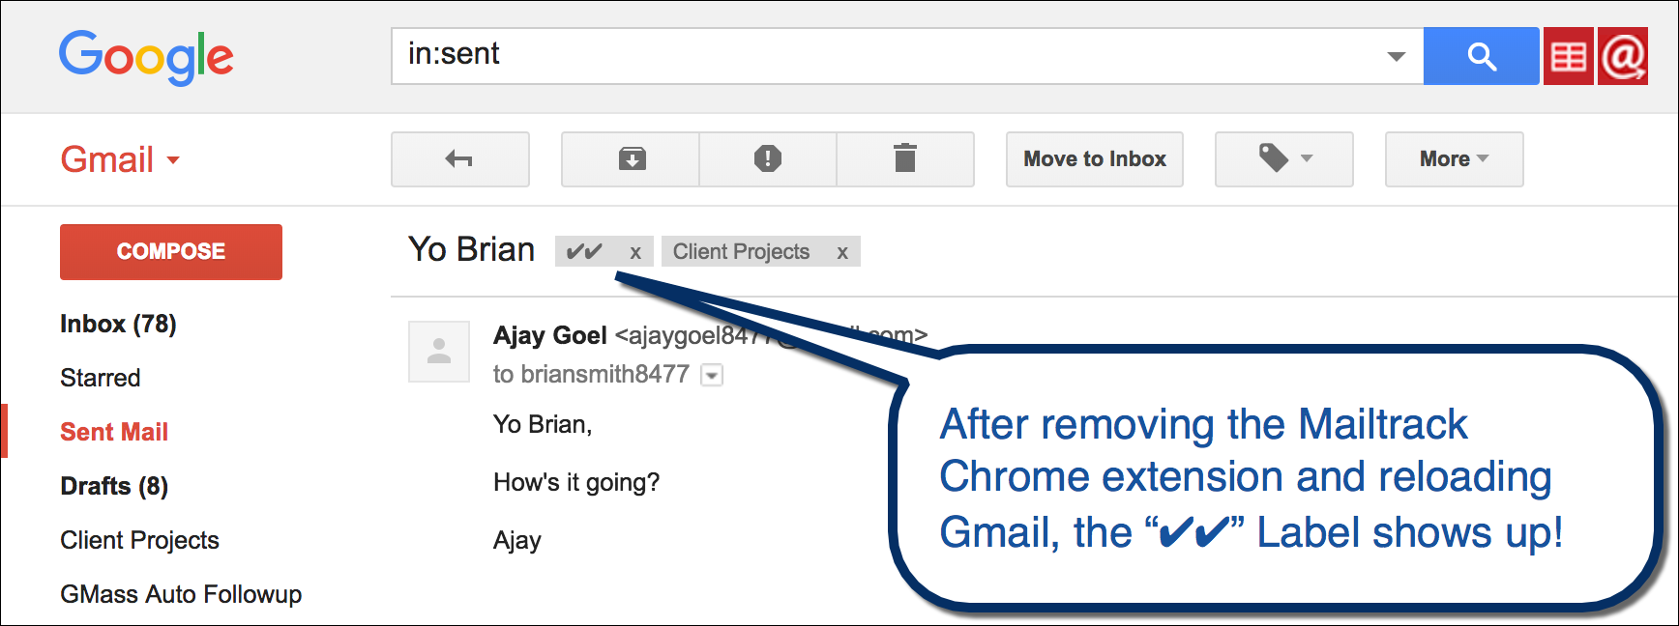Show recipient details arrow next to briansmith8477
Screen dimensions: 1679x626
pos(712,376)
